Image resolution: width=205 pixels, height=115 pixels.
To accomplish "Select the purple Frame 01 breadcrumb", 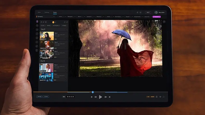I will tap(157, 17).
